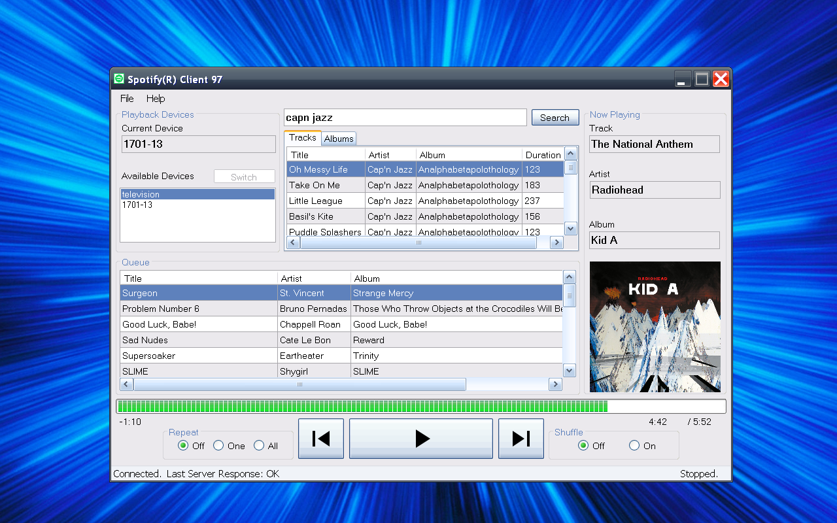Switch to the Tracks tab

click(x=303, y=137)
